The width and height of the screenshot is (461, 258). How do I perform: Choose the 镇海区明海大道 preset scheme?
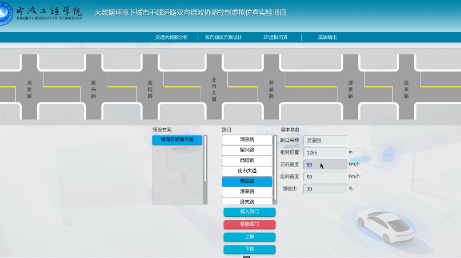click(x=177, y=140)
